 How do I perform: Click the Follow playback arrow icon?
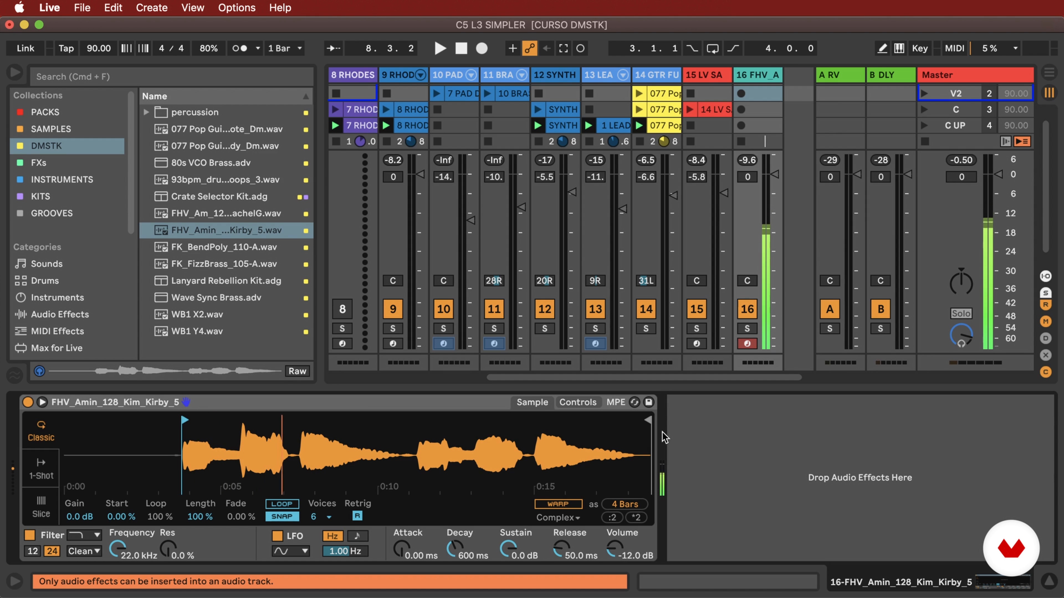(333, 48)
